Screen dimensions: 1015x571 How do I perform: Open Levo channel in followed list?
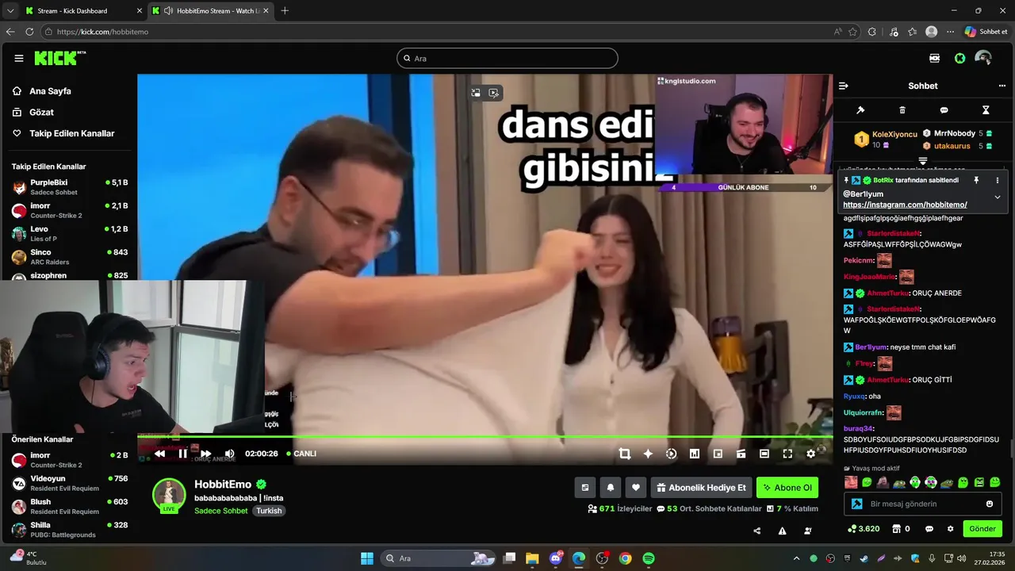(70, 233)
